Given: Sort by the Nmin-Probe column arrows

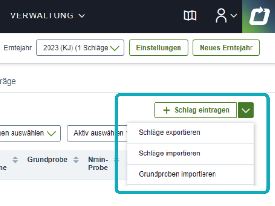Looking at the screenshot, I should point(116,160).
